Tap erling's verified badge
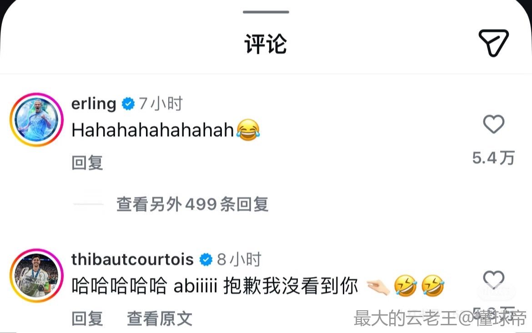Screen dimensions: 532x333 [x=128, y=104]
